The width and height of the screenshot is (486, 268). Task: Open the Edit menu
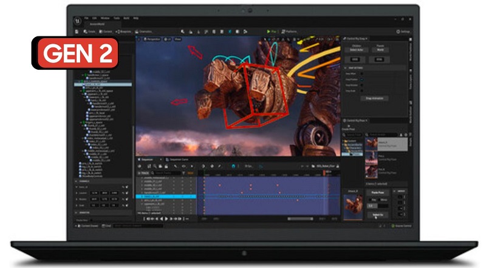(x=95, y=18)
